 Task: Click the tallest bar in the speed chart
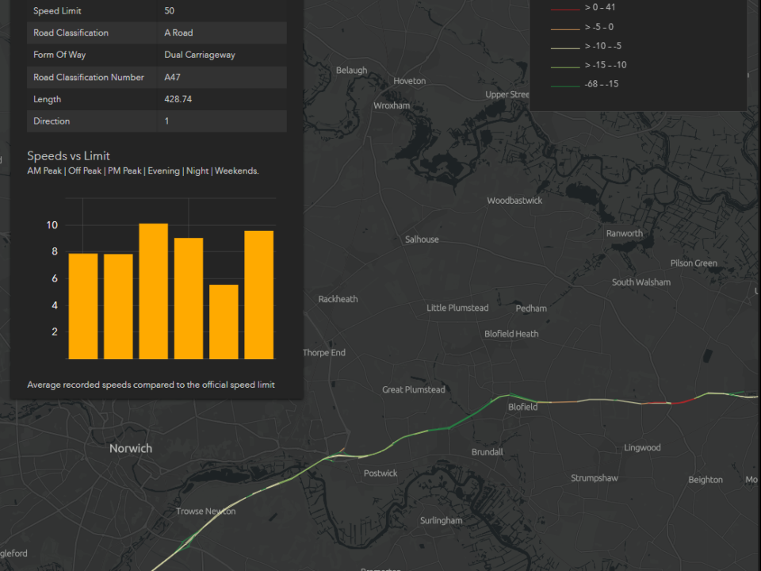tap(153, 291)
